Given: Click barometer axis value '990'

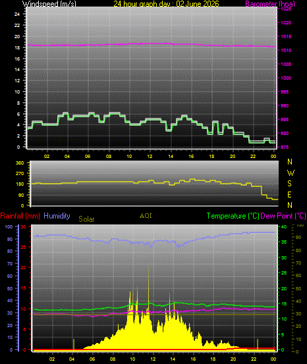Looking at the screenshot, I should 285,105.
